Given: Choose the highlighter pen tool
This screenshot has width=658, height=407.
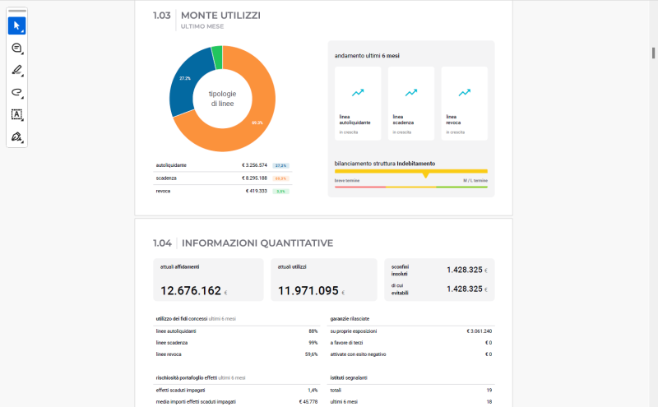Looking at the screenshot, I should tap(17, 70).
